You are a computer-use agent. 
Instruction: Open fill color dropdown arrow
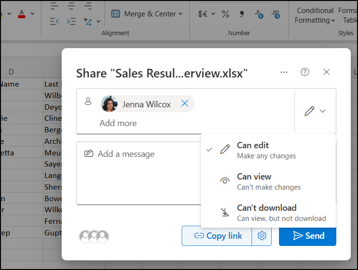click(9, 14)
